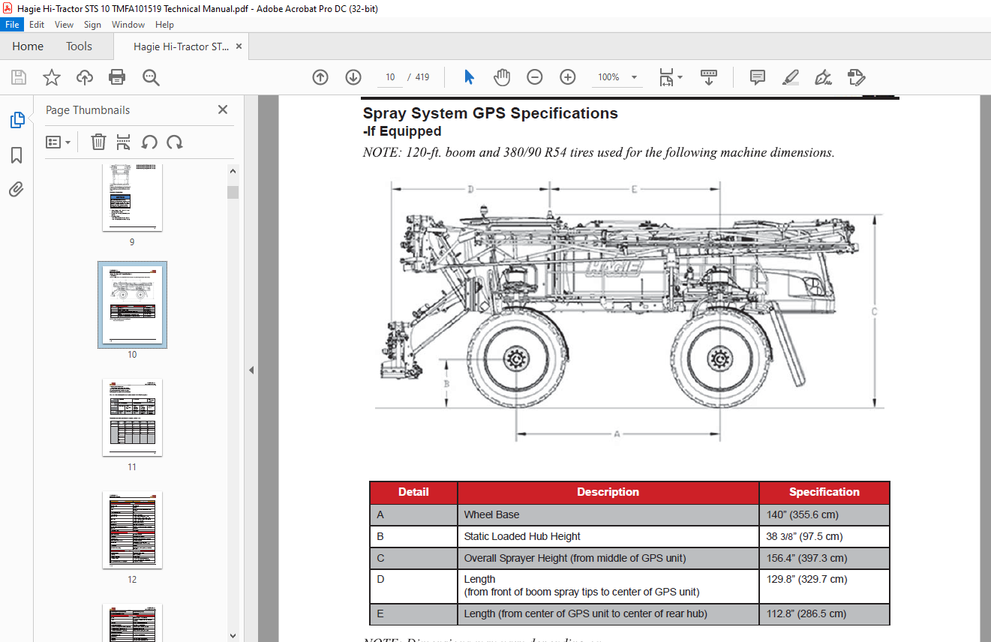The image size is (991, 642).
Task: Click the '140” (355.6 cm)' value
Action: coord(802,514)
